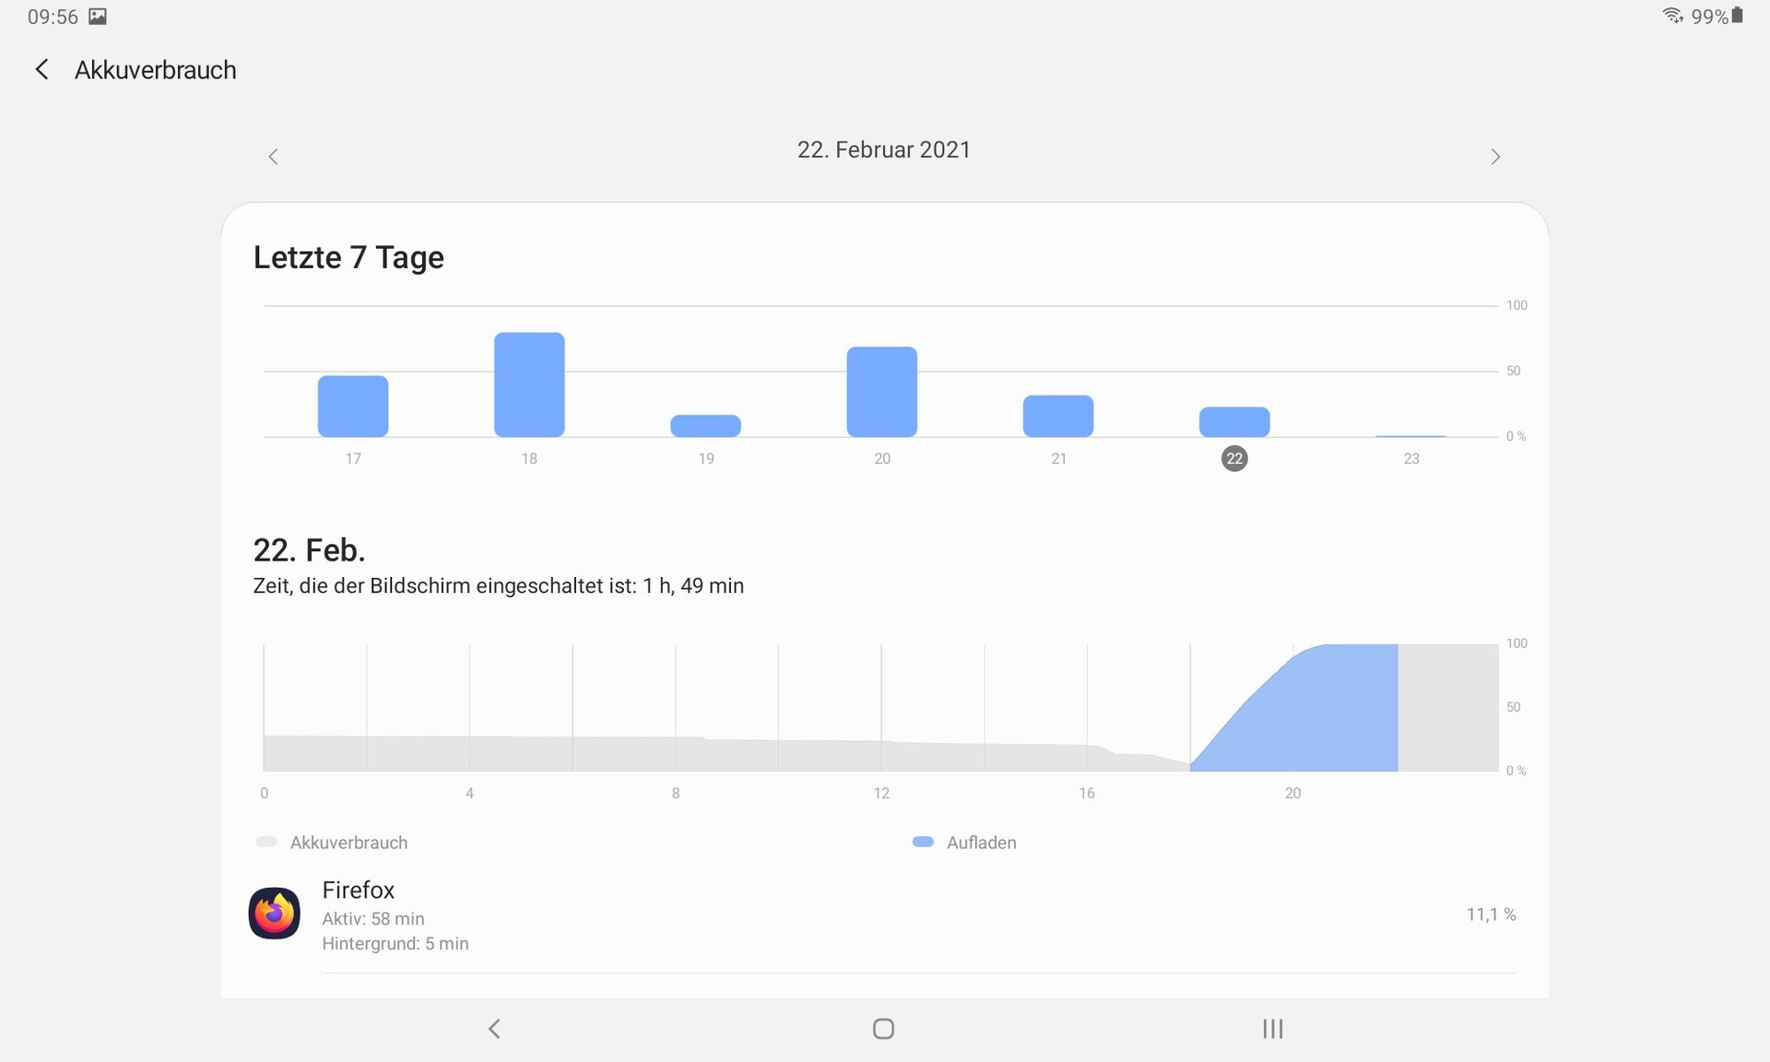Viewport: 1770px width, 1062px height.
Task: Show previous date with left chevron
Action: [x=273, y=157]
